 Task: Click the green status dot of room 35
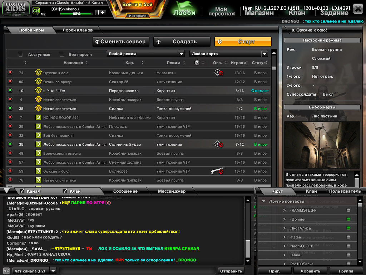[x=10, y=144]
